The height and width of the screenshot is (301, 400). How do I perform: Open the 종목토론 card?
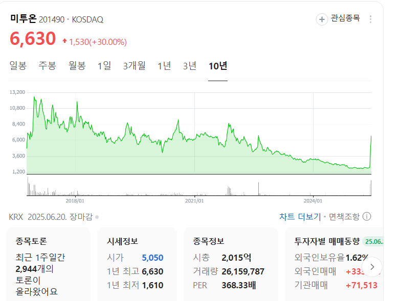48,264
